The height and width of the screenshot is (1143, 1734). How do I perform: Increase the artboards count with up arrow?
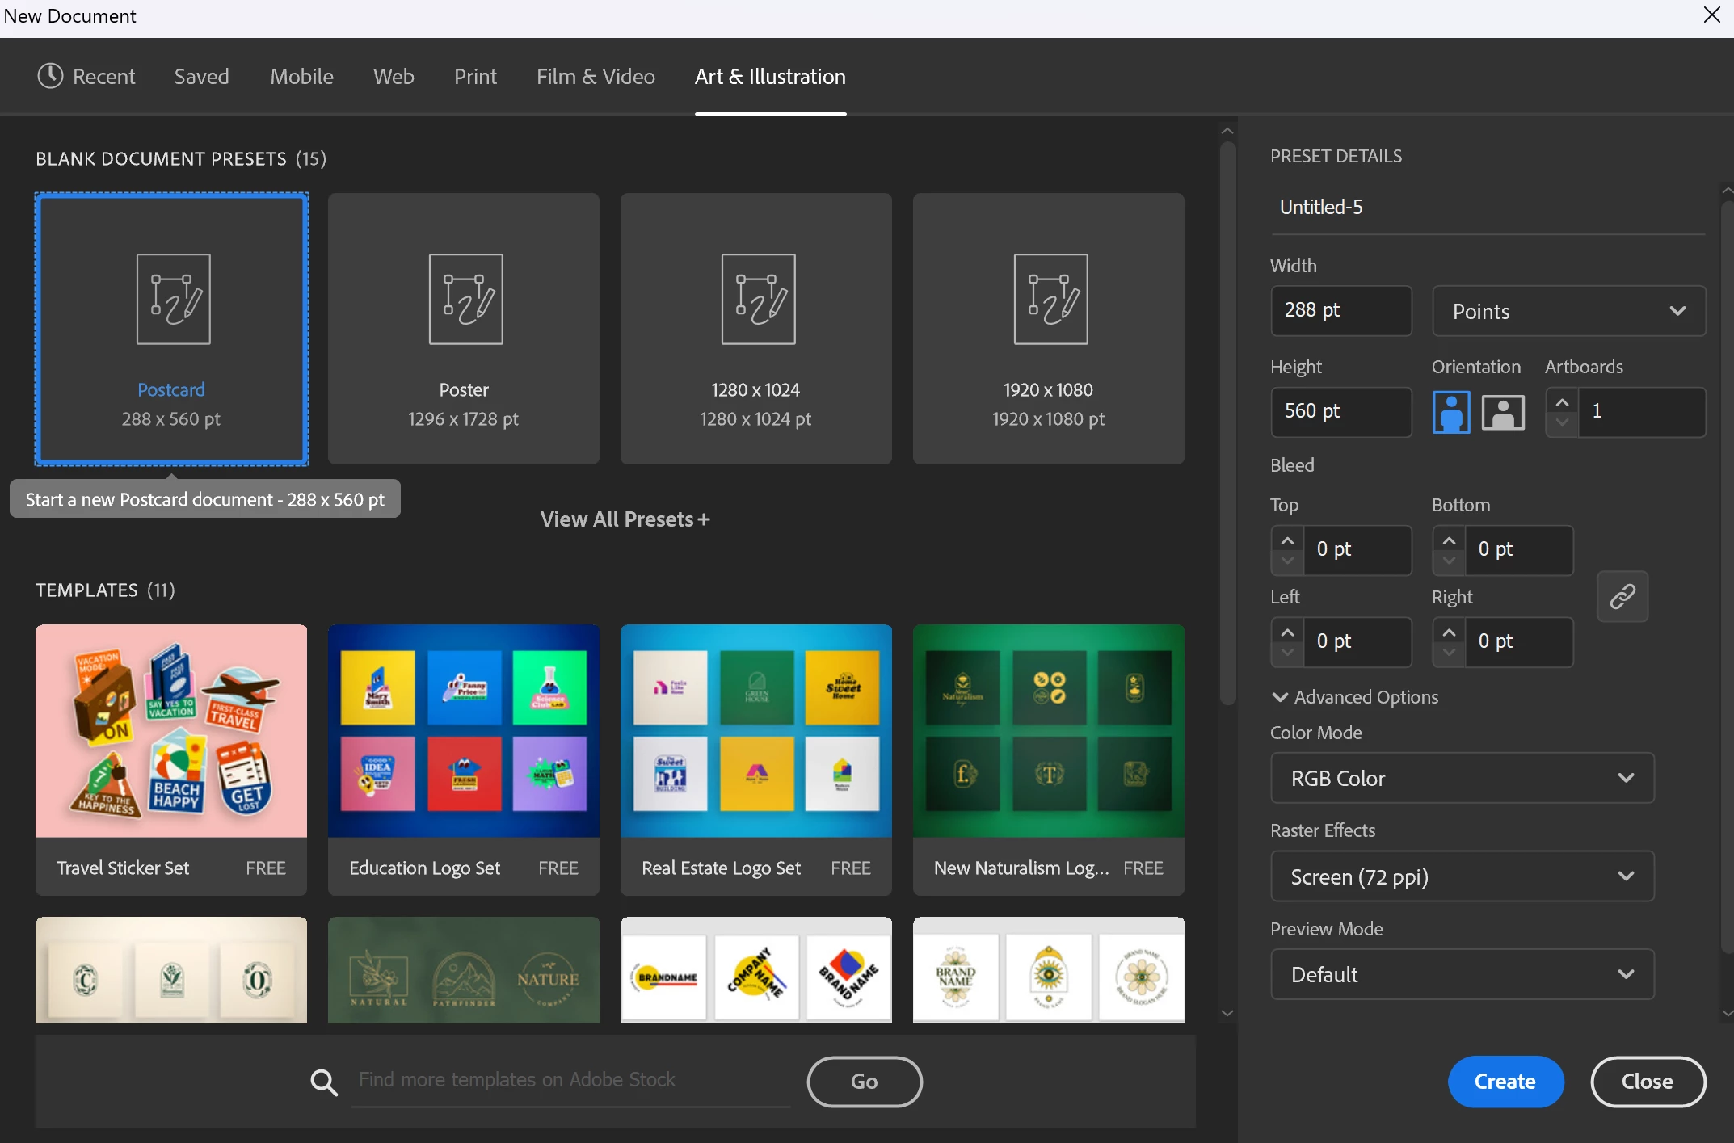tap(1562, 402)
